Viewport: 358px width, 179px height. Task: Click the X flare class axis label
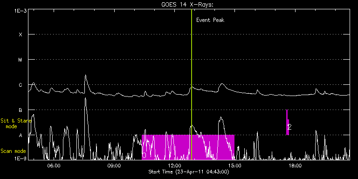[21, 34]
